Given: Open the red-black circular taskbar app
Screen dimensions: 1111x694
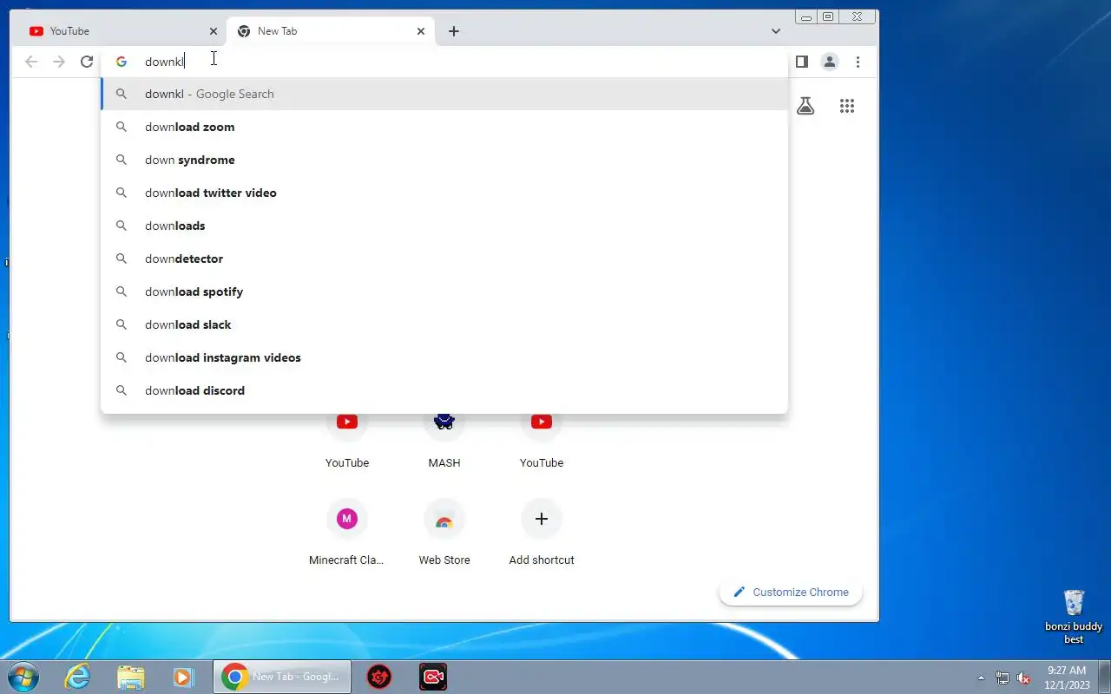Looking at the screenshot, I should click(379, 677).
